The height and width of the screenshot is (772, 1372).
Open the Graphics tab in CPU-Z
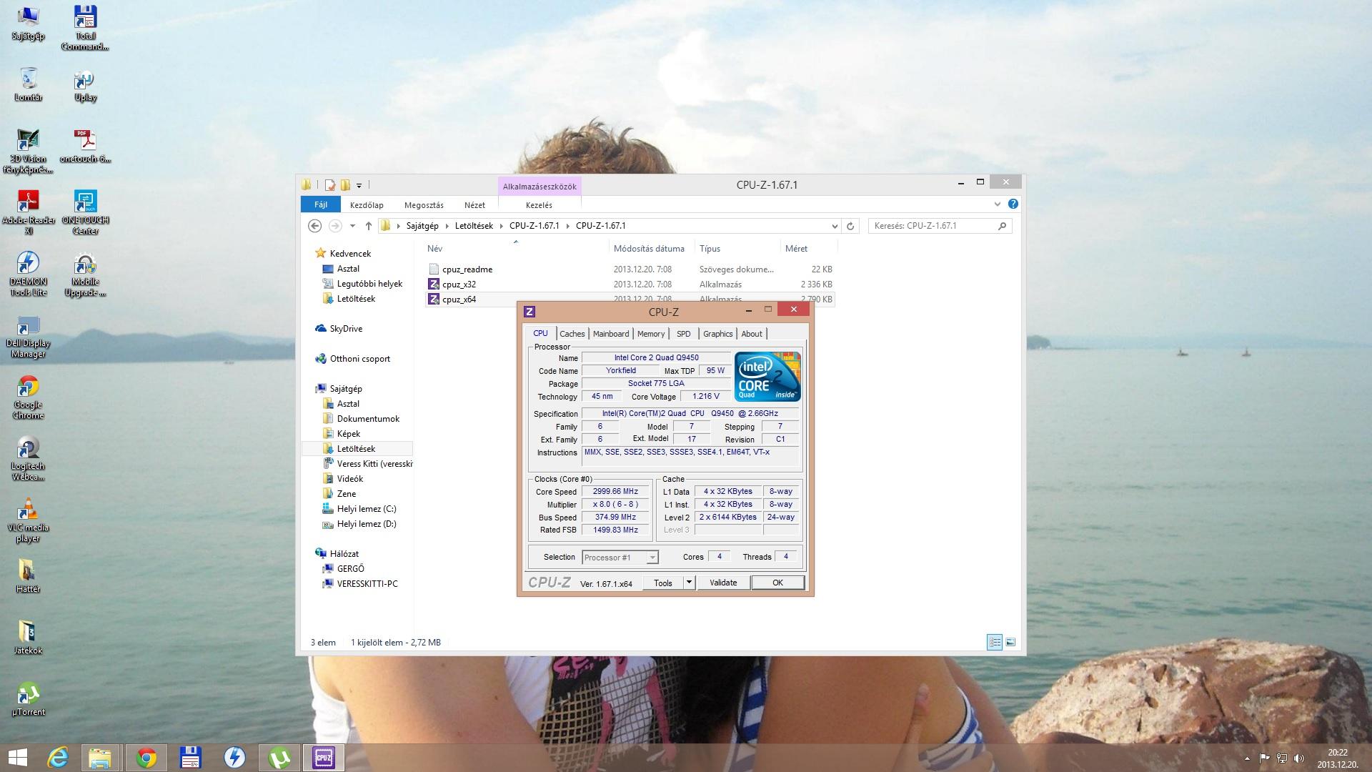(x=717, y=334)
